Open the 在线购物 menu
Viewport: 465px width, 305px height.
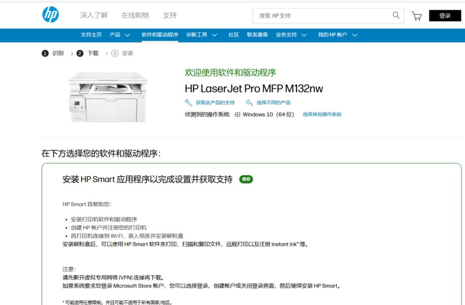click(x=135, y=15)
